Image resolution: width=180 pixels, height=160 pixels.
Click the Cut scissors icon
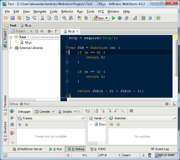coord(42,18)
